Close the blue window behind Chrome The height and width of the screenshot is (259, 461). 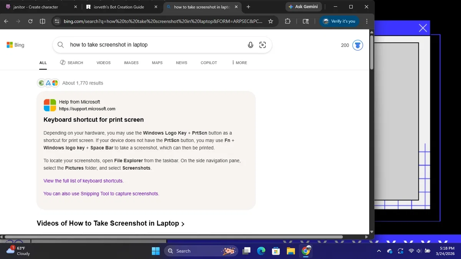tap(423, 28)
